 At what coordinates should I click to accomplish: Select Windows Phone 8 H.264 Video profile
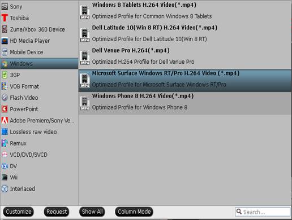tap(184, 103)
